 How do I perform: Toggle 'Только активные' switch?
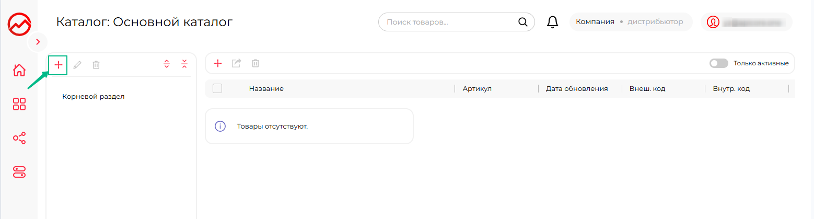[718, 63]
